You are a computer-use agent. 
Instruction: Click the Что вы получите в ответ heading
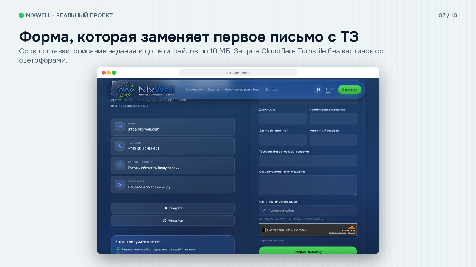point(138,242)
